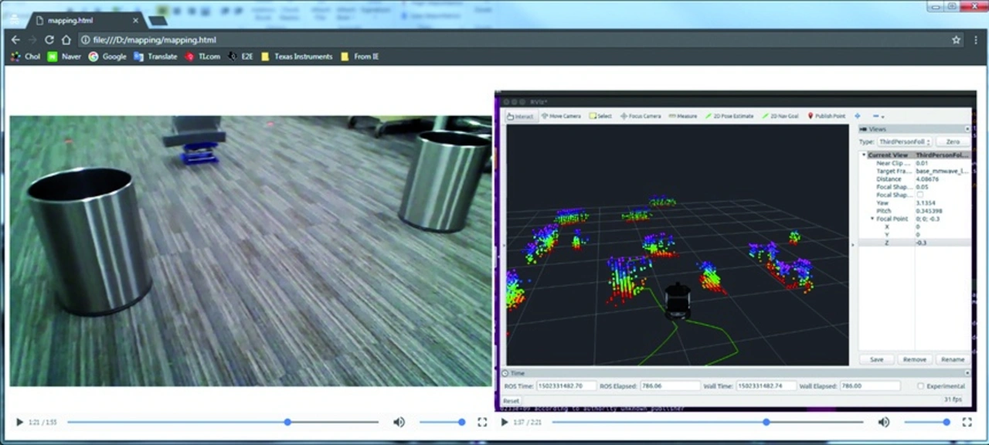Viewport: 989px width, 445px height.
Task: Select the Interact tool in RViz
Action: click(x=521, y=116)
